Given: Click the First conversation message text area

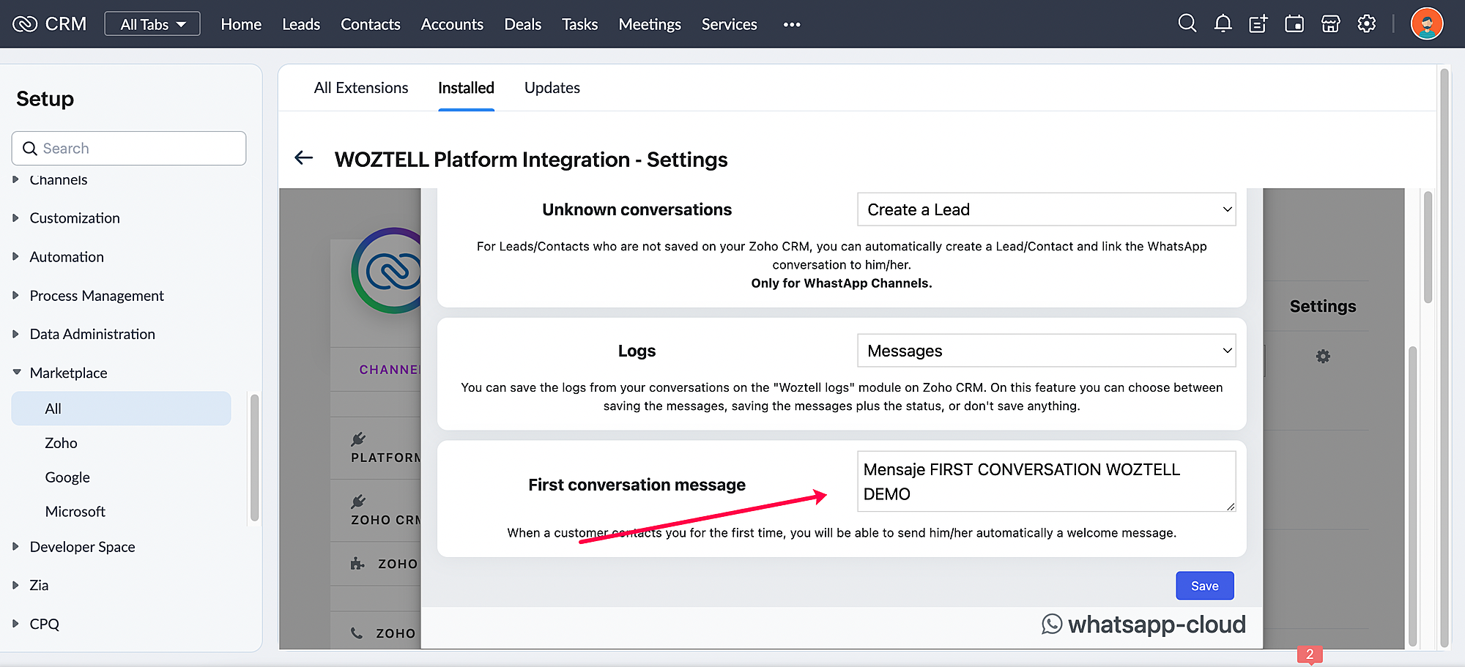Looking at the screenshot, I should click(1046, 481).
